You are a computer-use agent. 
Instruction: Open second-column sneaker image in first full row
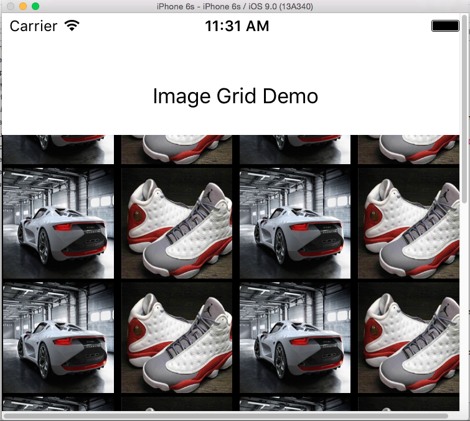point(177,223)
